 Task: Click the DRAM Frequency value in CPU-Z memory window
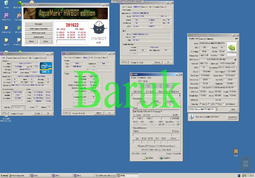point(94,76)
